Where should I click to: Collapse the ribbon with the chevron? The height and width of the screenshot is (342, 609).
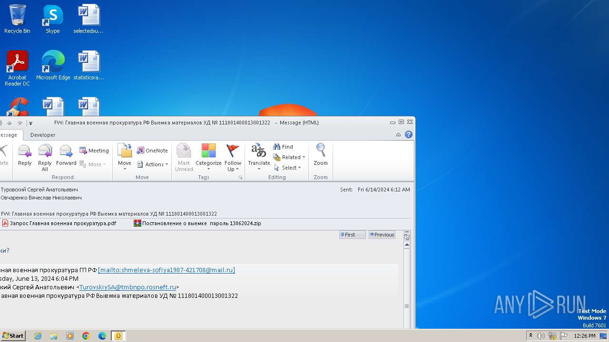click(398, 135)
